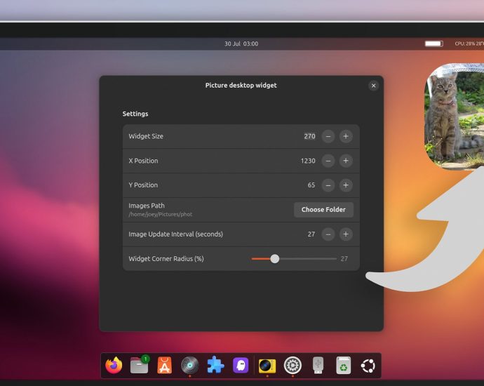
Task: Increase the Y Position value
Action: (x=346, y=185)
